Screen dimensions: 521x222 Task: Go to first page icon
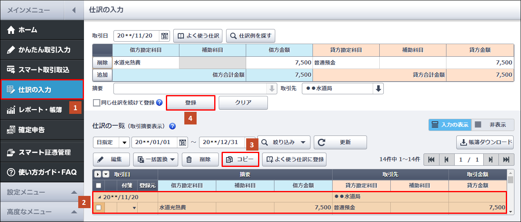click(431, 160)
